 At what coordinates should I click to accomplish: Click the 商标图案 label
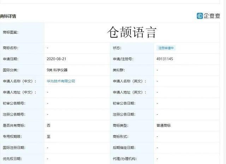11,32
